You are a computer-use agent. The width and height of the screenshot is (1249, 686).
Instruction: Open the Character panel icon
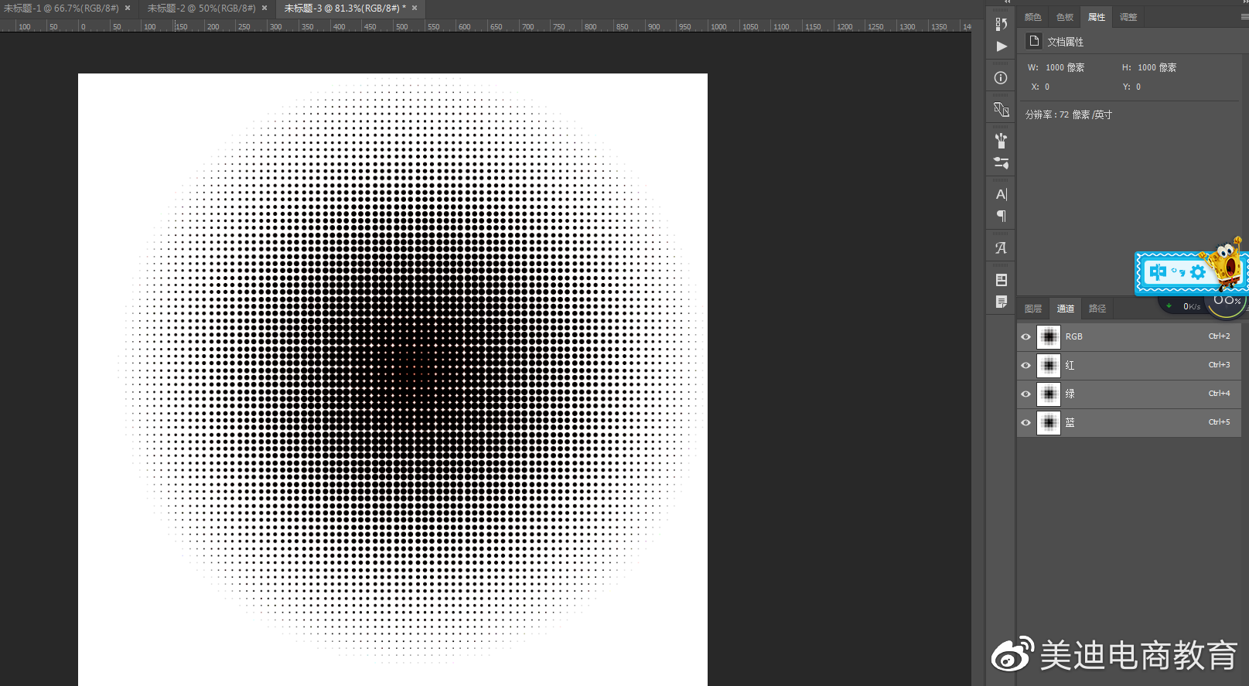click(x=1001, y=194)
